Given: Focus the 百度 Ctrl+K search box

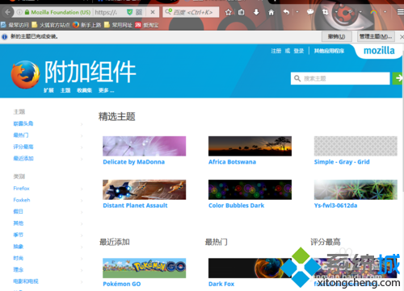Looking at the screenshot, I should [191, 12].
